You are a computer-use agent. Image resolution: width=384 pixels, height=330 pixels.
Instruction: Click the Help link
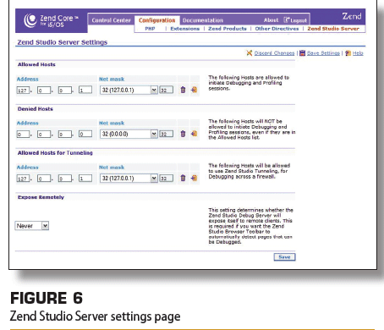358,53
